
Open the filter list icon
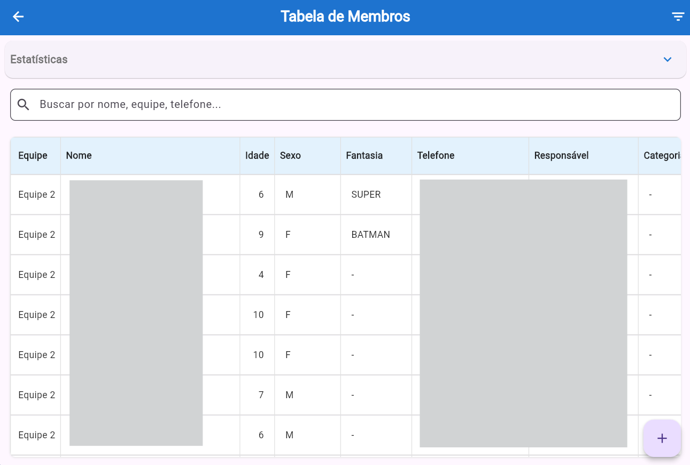point(678,17)
